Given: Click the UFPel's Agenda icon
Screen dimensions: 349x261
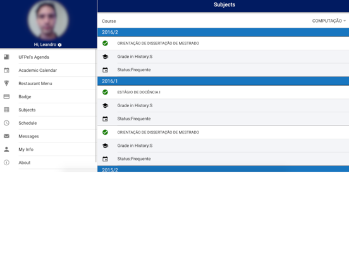Looking at the screenshot, I should (6, 57).
